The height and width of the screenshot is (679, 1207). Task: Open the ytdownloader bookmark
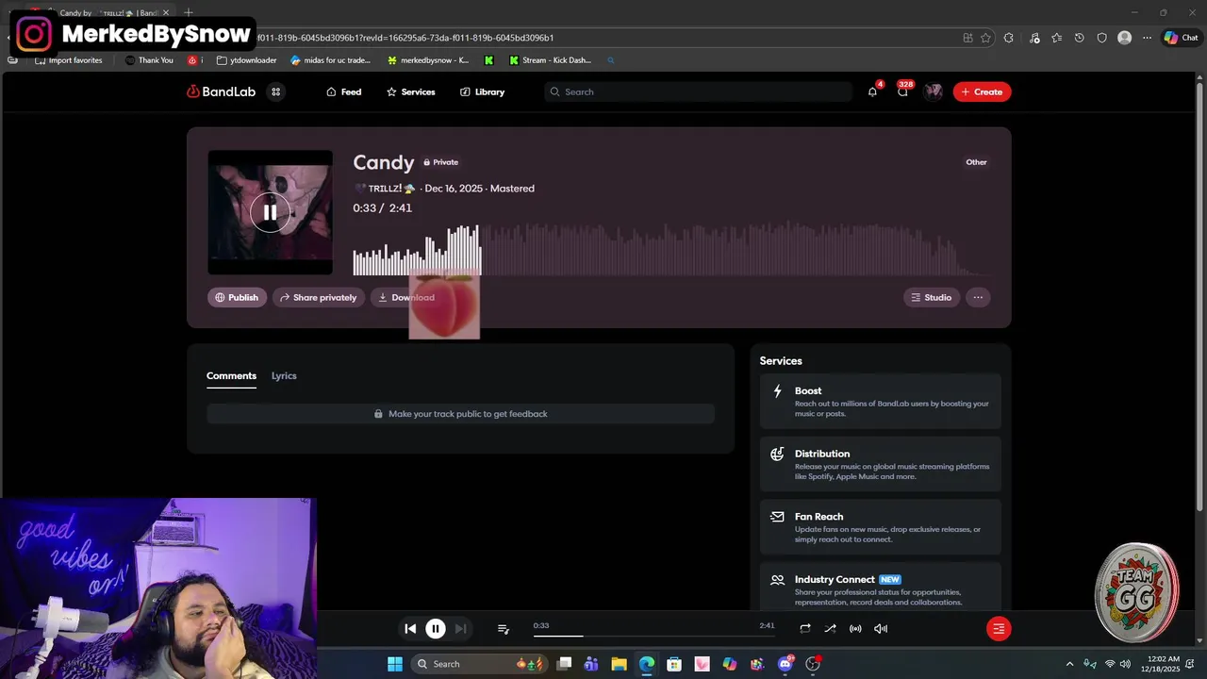pyautogui.click(x=246, y=60)
